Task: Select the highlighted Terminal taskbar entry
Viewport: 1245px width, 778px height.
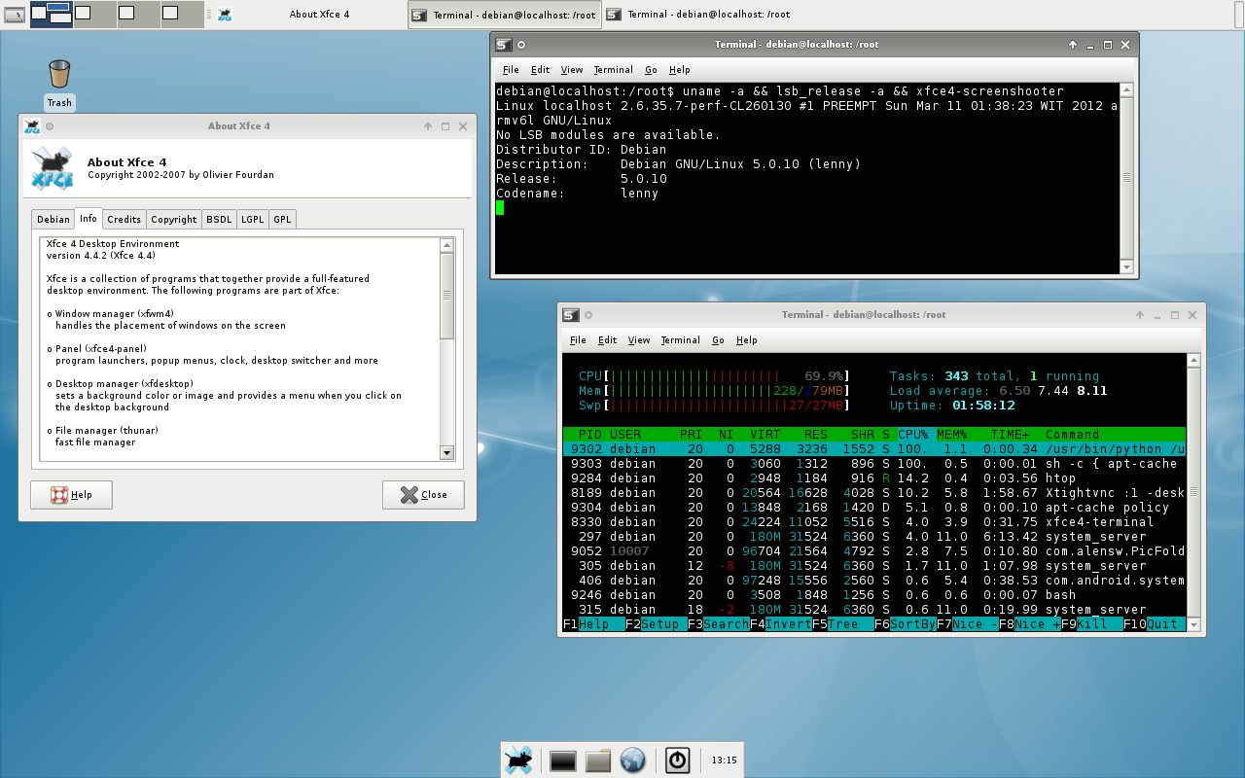Action: pyautogui.click(x=504, y=15)
